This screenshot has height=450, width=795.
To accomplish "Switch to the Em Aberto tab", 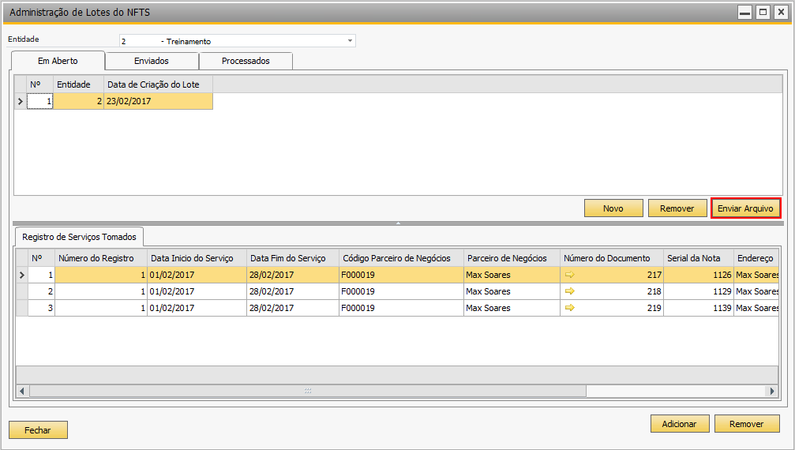I will pyautogui.click(x=58, y=61).
